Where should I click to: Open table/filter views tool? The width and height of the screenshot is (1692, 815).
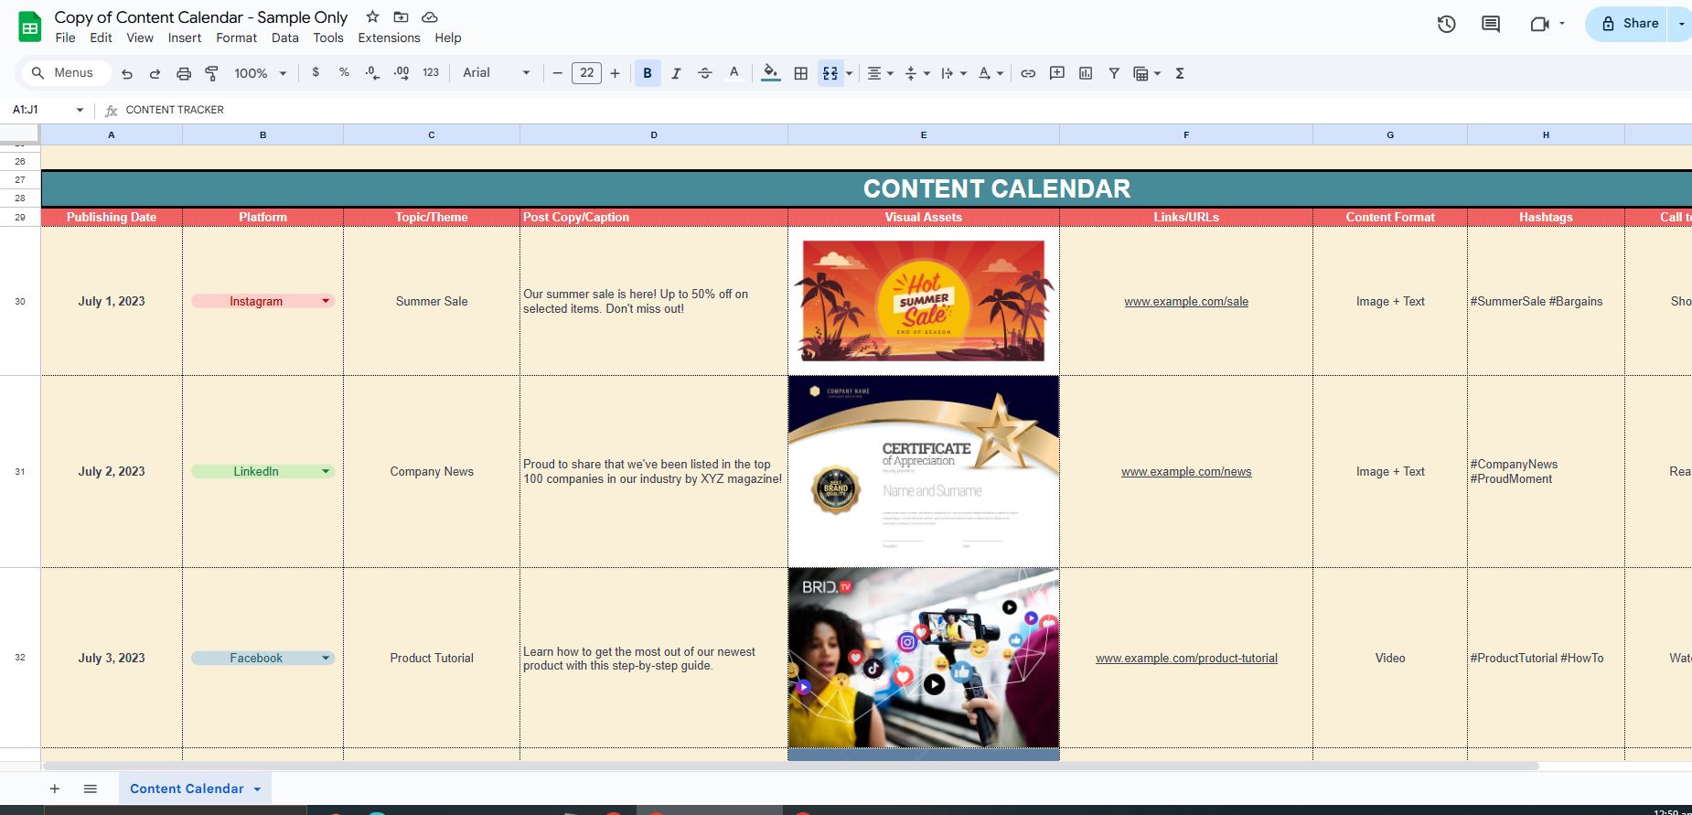(x=1146, y=73)
